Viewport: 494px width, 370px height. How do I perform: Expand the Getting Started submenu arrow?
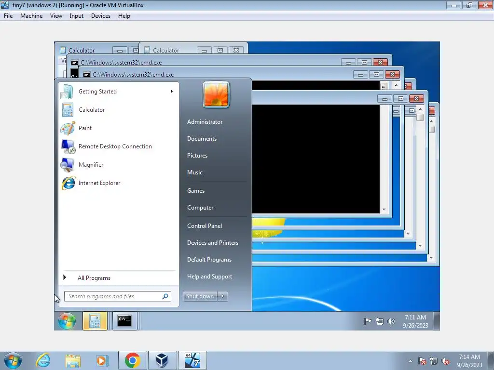172,92
